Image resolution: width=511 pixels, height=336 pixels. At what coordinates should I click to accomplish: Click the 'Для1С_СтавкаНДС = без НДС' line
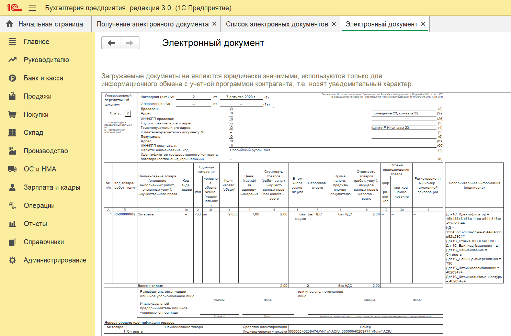(x=471, y=241)
